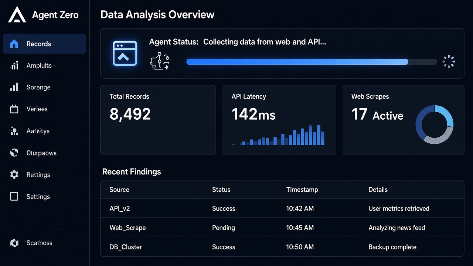Image resolution: width=473 pixels, height=266 pixels.
Task: Click the API Latency bar chart
Action: click(x=278, y=135)
